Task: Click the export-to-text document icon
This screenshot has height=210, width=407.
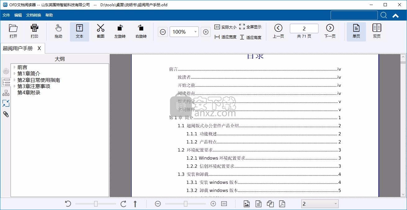Action: click(258, 204)
